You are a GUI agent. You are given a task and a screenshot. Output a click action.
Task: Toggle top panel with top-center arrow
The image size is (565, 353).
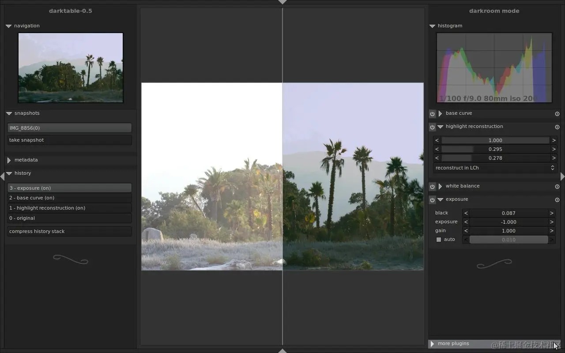pos(282,2)
